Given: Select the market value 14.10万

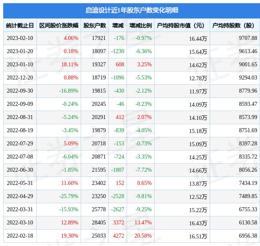Looking at the screenshot, I should [198, 118].
